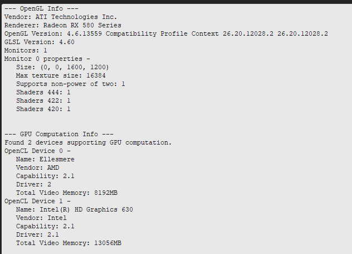This screenshot has width=352, height=254.
Task: Click the Shaders 444 line
Action: click(x=43, y=92)
